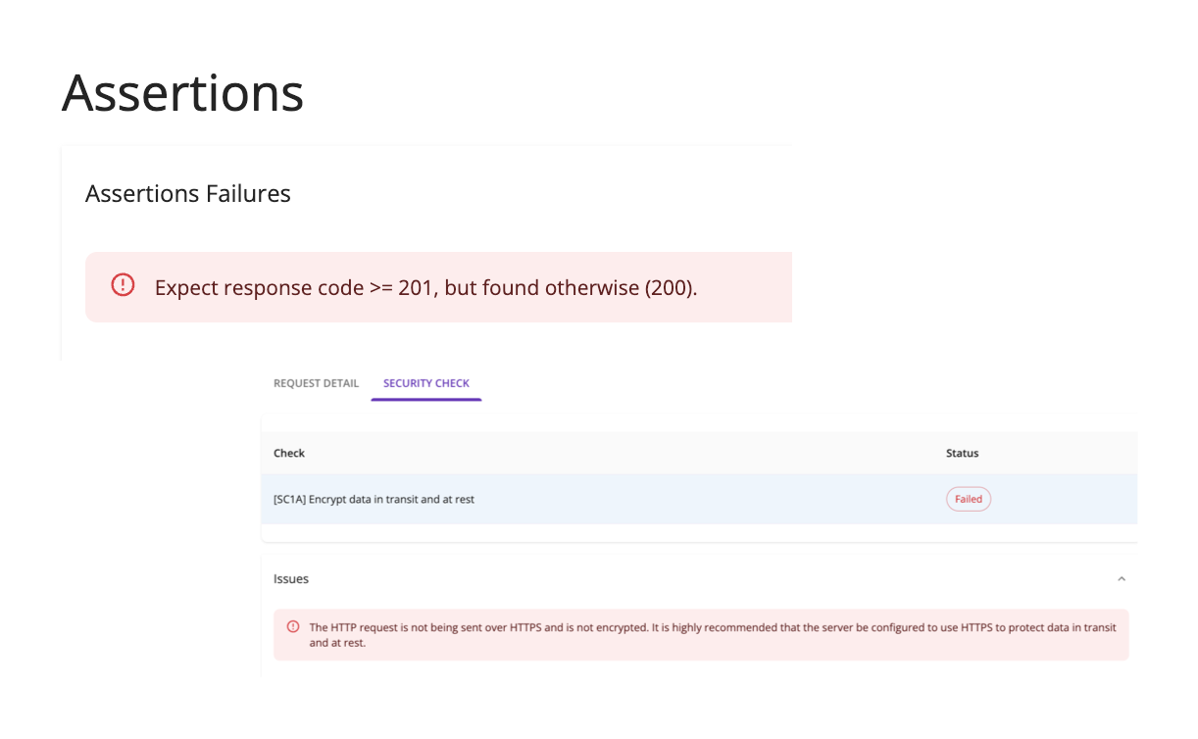Click the 'Expect response code' failure text
Screen dimensions: 1198x739
(255, 288)
